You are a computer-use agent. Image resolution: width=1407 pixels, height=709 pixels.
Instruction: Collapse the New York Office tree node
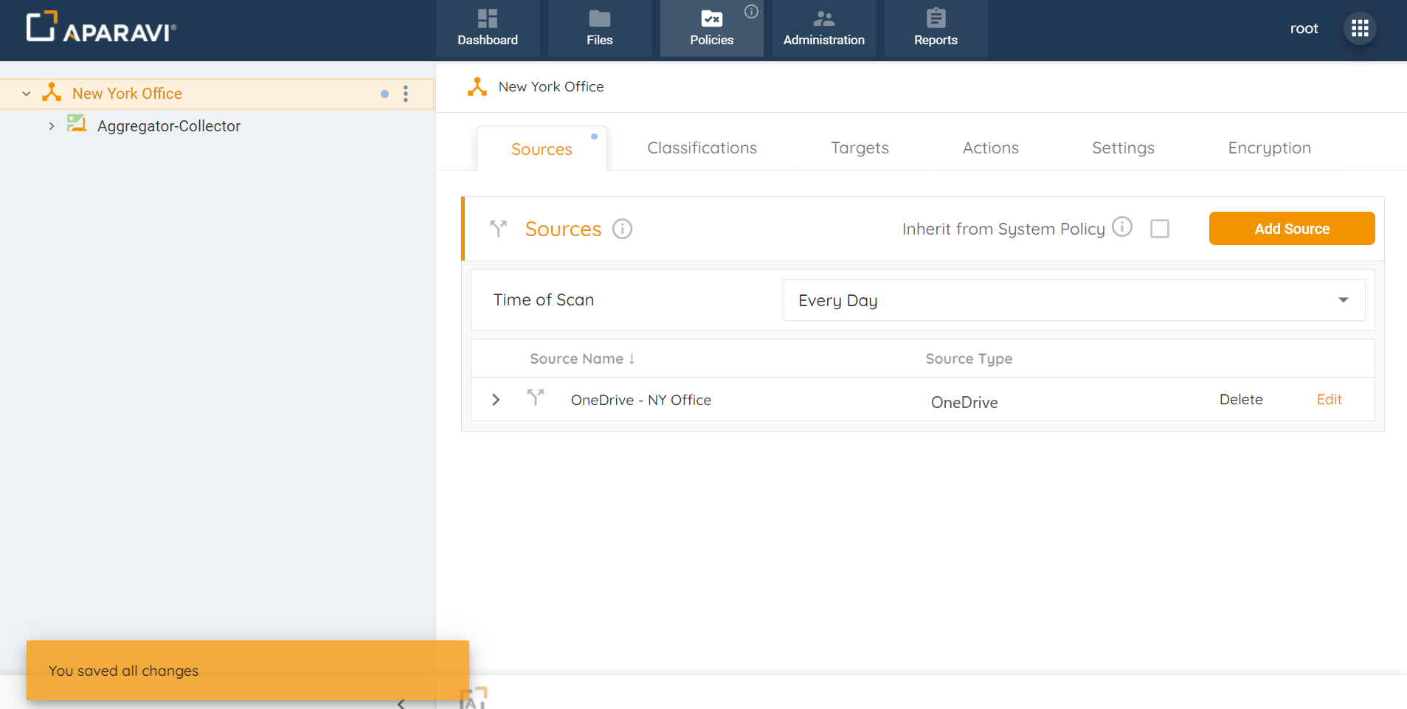click(x=27, y=94)
